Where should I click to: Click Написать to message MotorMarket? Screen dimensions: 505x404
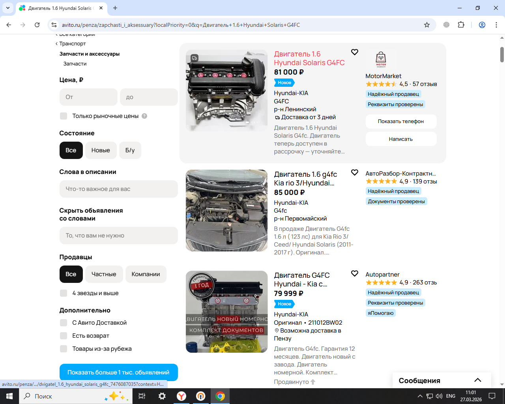click(401, 139)
